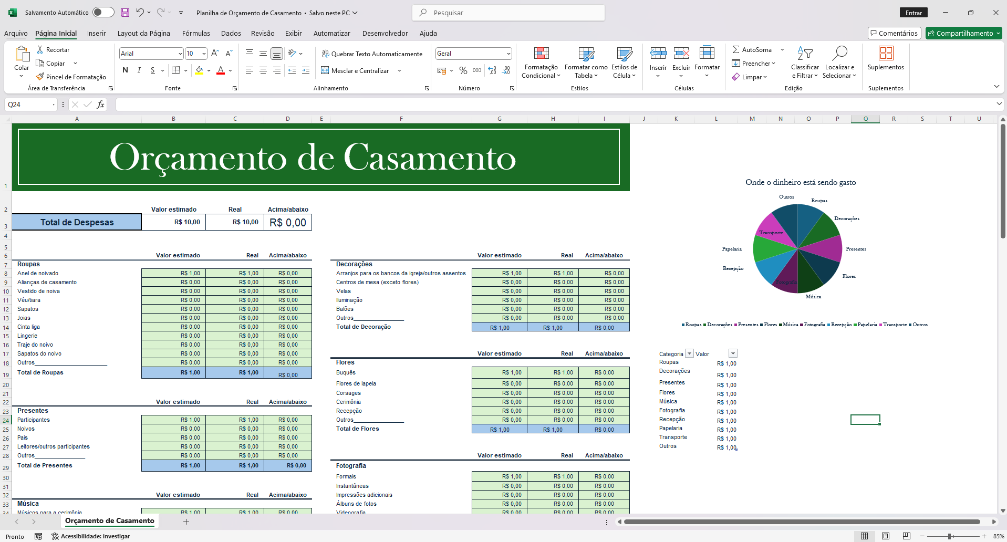The image size is (1007, 542).
Task: Open the Dados tab
Action: point(231,33)
